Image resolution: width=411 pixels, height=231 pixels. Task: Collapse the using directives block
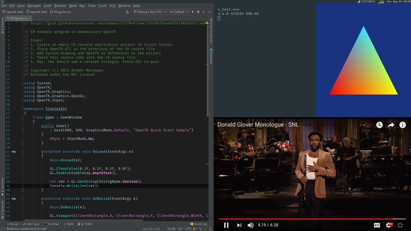coord(23,83)
